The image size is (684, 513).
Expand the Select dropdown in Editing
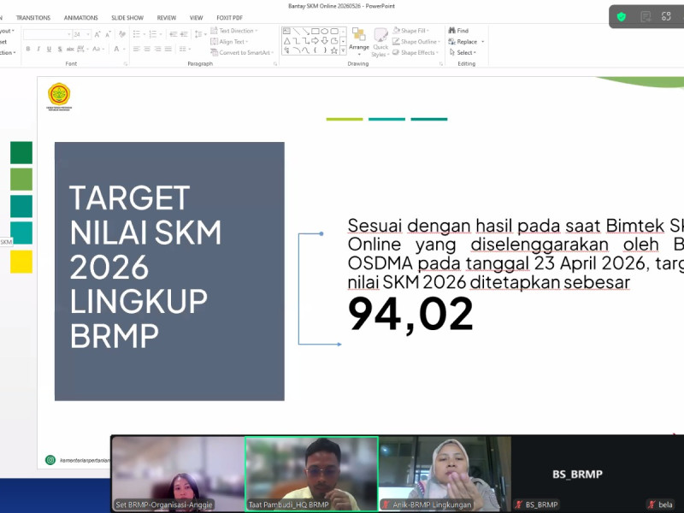[x=463, y=52]
